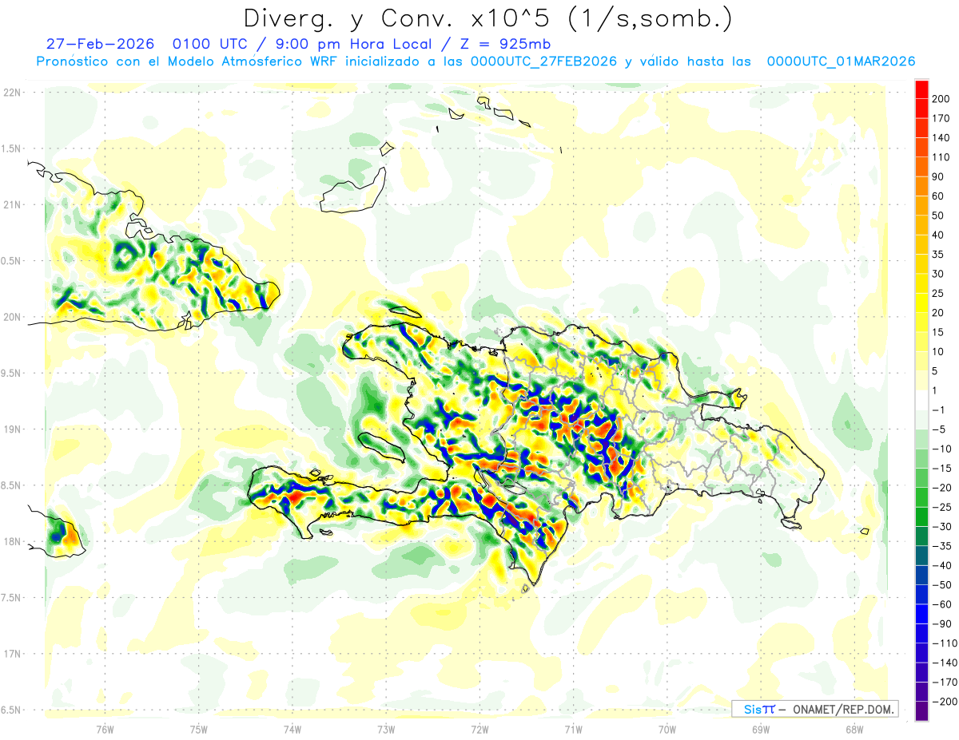The image size is (959, 740).
Task: Click latitude axis label "1.5N"
Action: tap(11, 148)
